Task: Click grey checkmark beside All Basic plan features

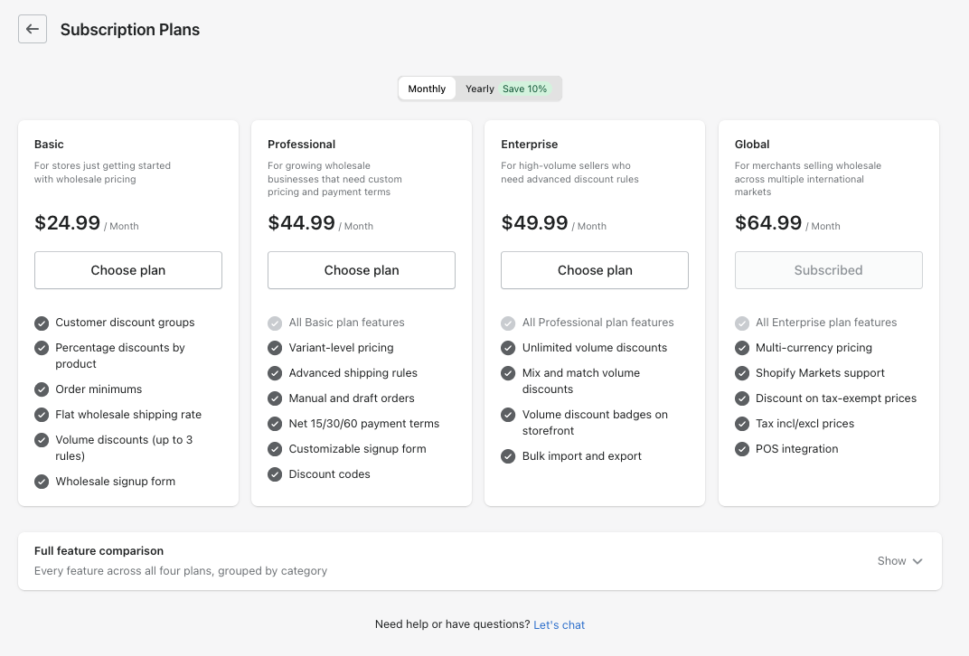Action: (x=275, y=323)
